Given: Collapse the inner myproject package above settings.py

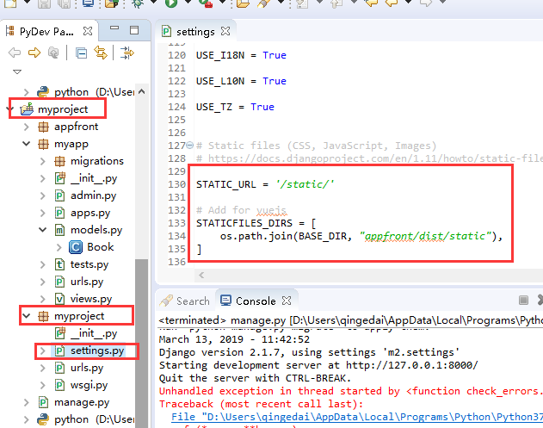Looking at the screenshot, I should [x=27, y=316].
